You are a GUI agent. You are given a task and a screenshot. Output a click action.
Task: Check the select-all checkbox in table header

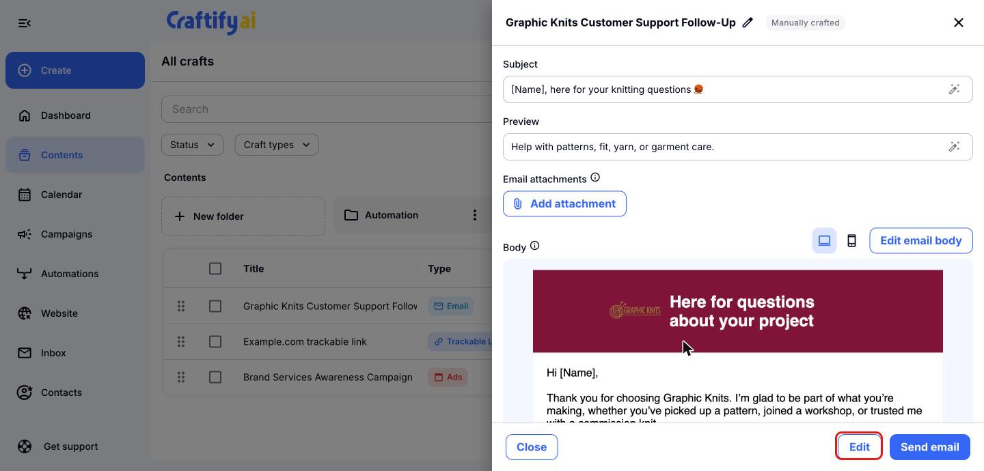click(x=215, y=268)
